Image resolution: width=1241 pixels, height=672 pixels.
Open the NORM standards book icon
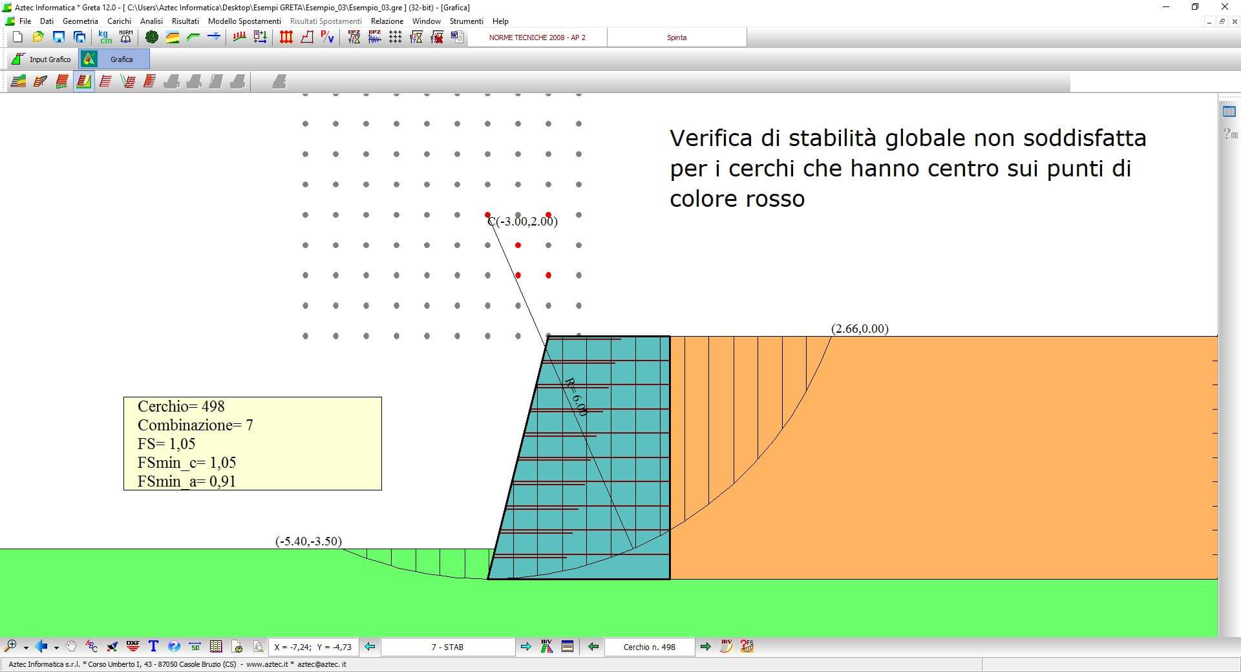click(126, 37)
